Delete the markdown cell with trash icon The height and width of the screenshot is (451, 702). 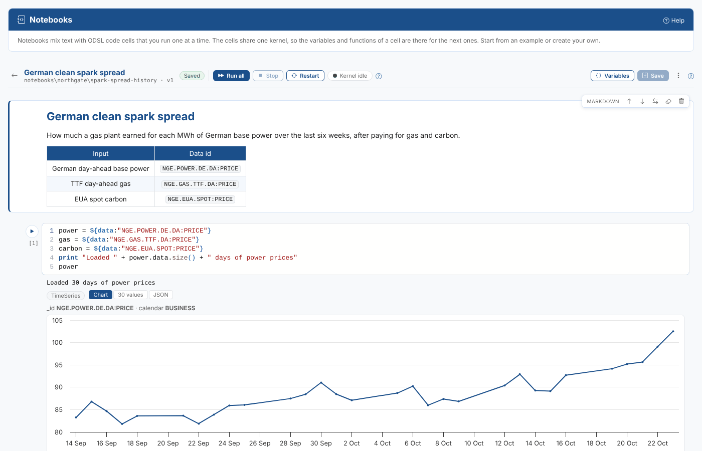coord(681,101)
